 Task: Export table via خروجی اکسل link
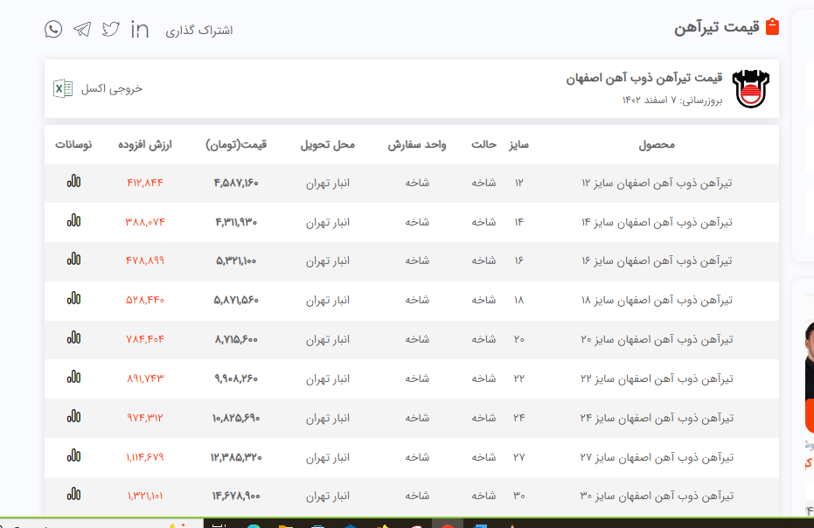point(111,88)
